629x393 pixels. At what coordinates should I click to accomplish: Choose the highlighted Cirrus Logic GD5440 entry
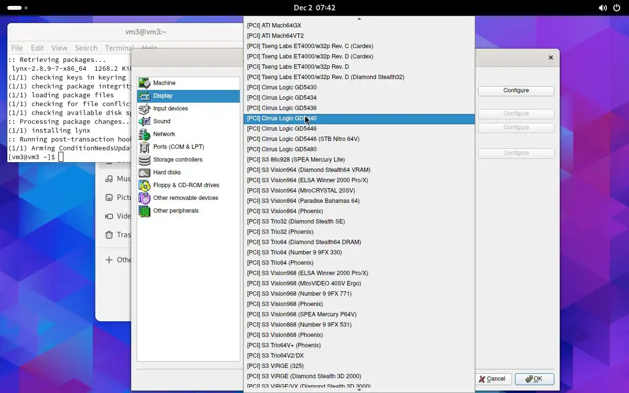point(359,118)
